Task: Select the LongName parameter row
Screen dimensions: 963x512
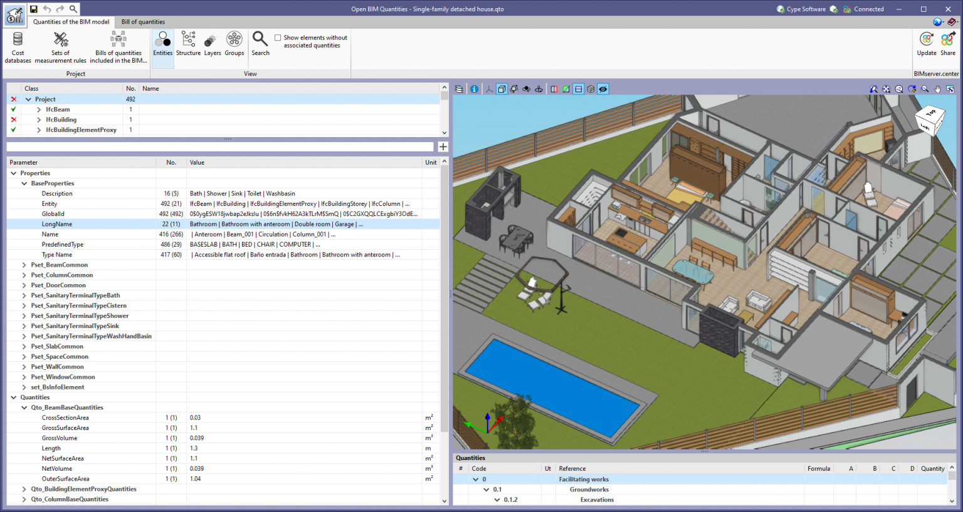Action: click(223, 224)
